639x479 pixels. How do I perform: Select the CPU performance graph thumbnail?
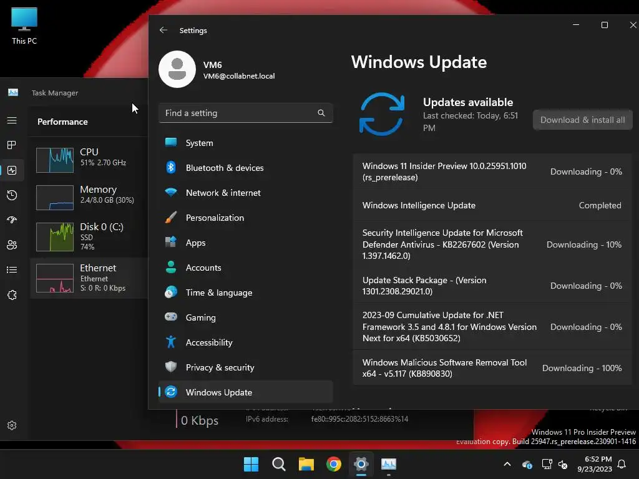point(55,160)
